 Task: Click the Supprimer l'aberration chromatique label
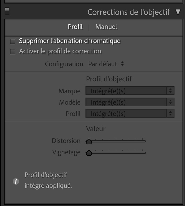tap(70, 41)
